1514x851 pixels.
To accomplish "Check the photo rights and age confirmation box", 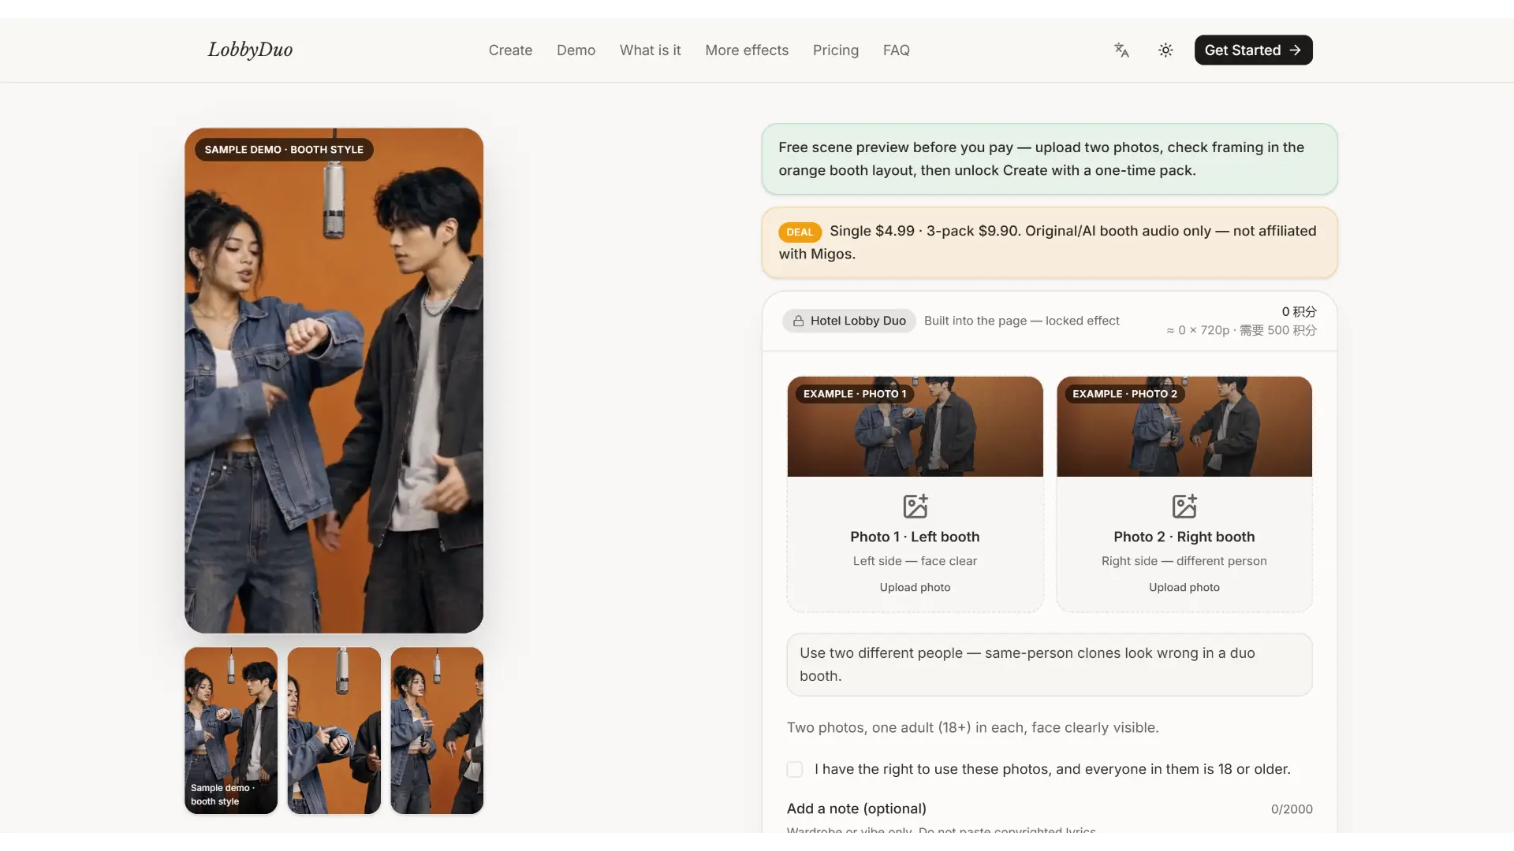I will tap(795, 769).
